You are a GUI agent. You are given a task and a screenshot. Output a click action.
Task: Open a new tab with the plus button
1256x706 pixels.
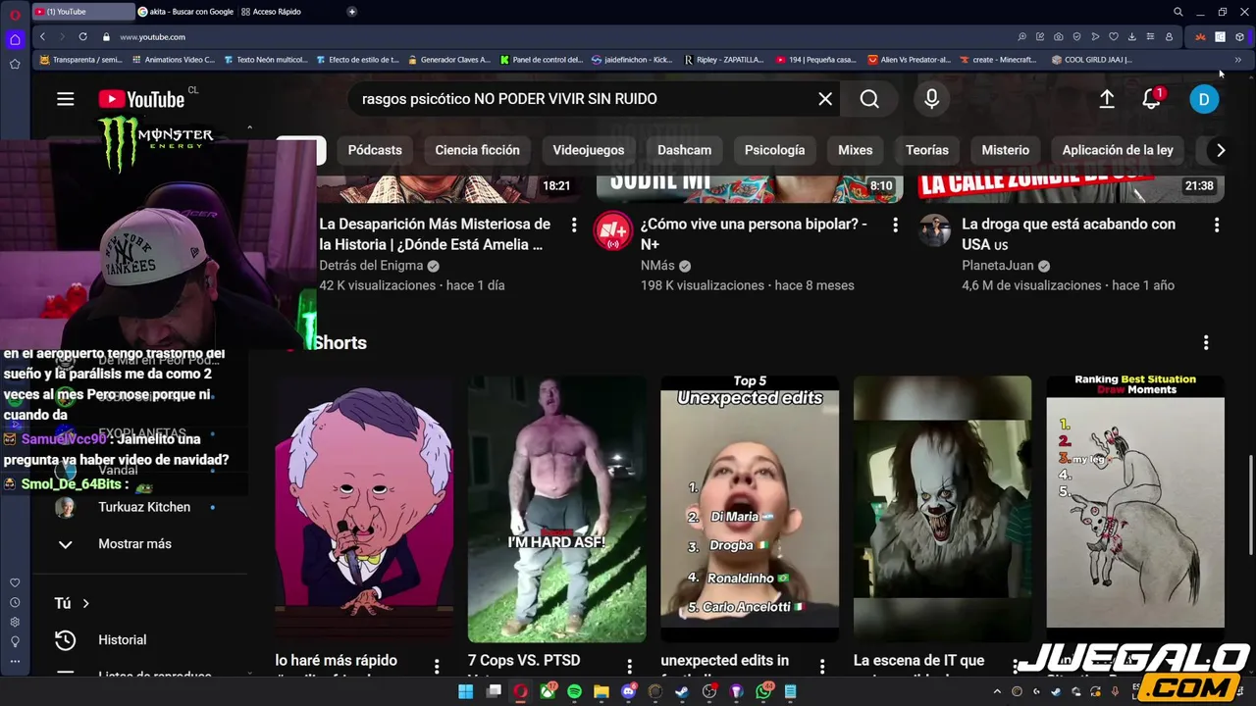tap(351, 12)
